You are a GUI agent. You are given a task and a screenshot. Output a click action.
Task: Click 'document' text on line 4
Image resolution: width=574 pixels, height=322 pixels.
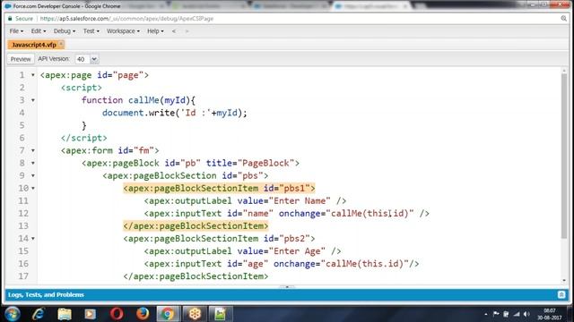pos(123,113)
